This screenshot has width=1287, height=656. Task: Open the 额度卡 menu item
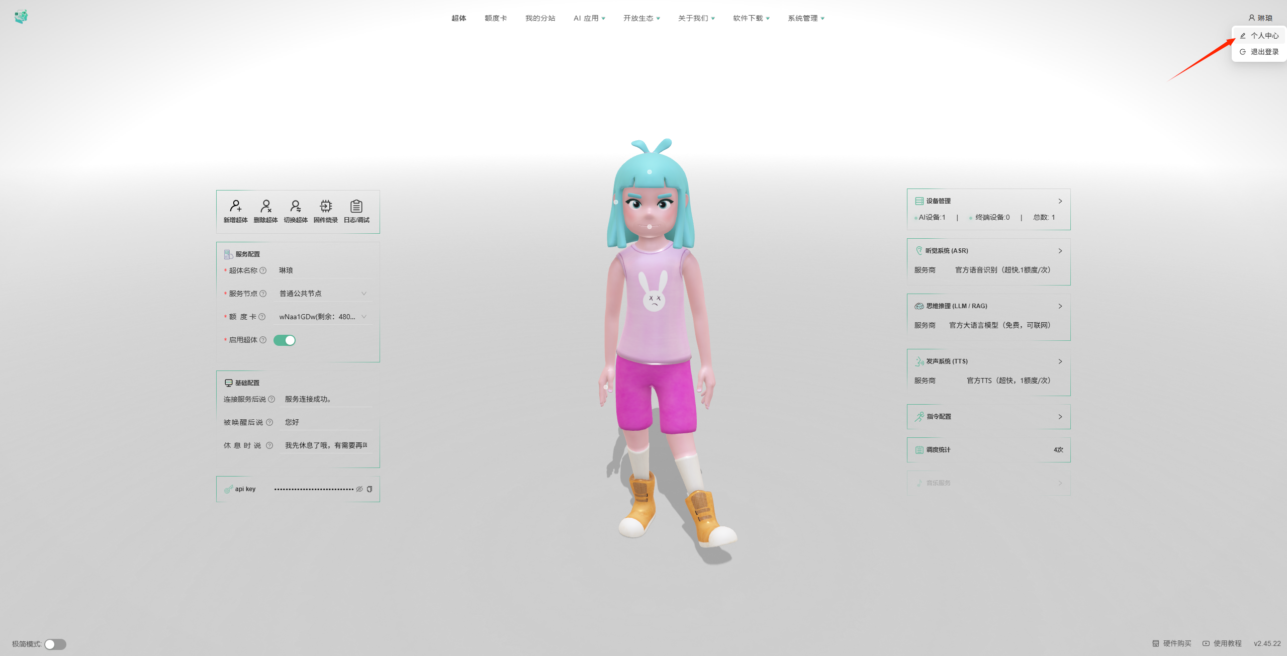pyautogui.click(x=495, y=18)
